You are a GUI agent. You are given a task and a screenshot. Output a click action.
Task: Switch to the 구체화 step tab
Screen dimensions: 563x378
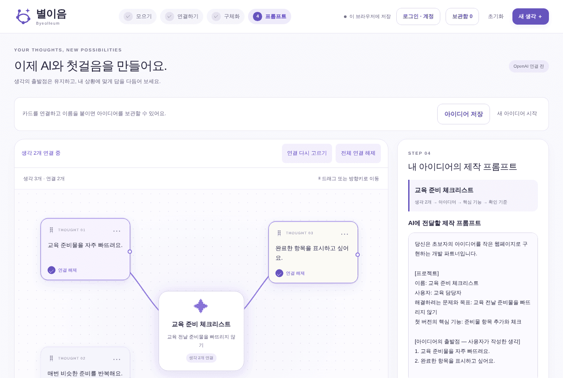coord(226,16)
